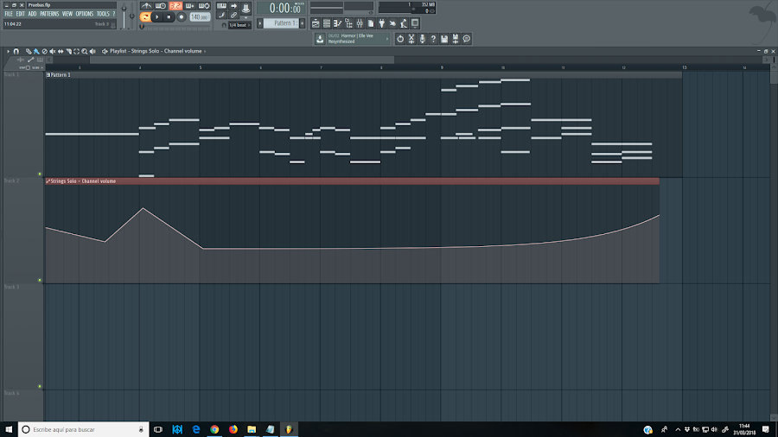Show hidden Windows tray icons
778x437 pixels.
678,429
